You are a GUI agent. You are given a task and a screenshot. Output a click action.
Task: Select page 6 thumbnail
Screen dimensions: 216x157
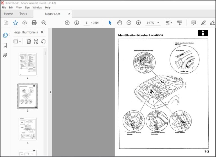tap(28, 129)
